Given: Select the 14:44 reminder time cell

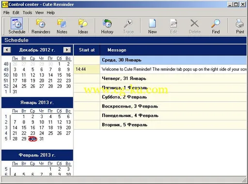Looking at the screenshot, I should pyautogui.click(x=87, y=69).
